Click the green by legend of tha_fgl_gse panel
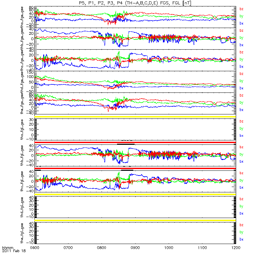 click(x=242, y=129)
